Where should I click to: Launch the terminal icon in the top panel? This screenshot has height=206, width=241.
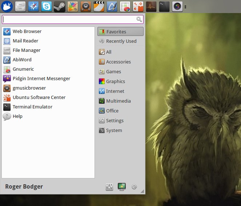coord(164,6)
